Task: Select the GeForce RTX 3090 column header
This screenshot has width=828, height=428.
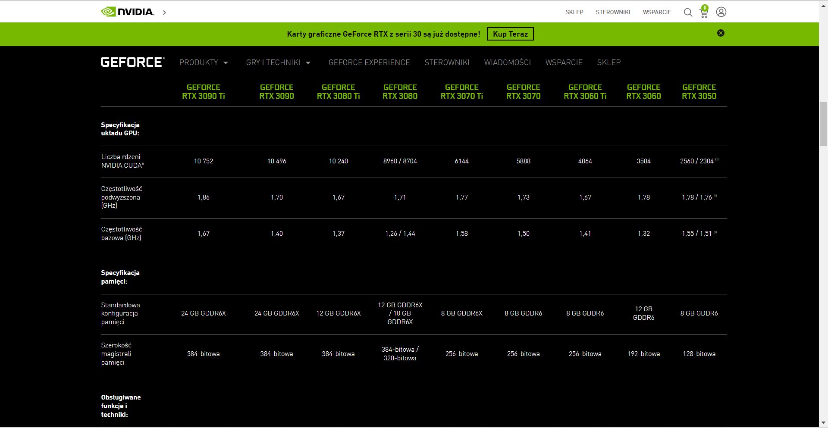Action: pos(276,91)
